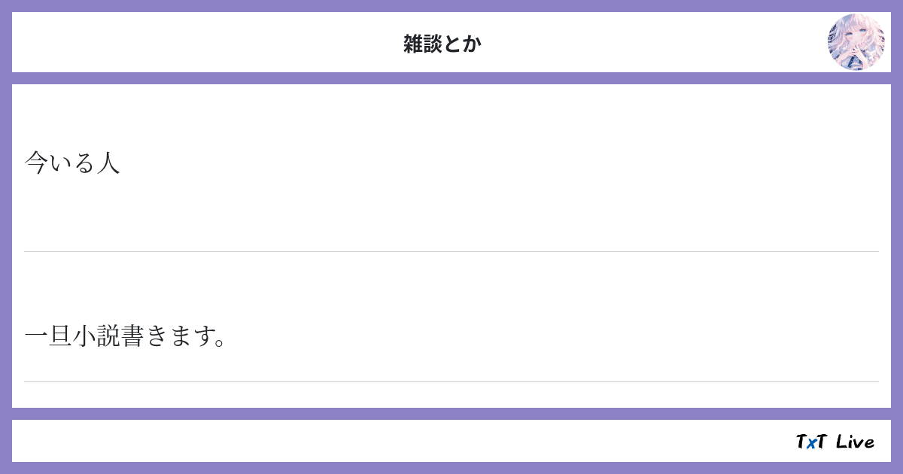This screenshot has height=474, width=903.
Task: Click the 談 character in the header title
Action: coord(433,44)
